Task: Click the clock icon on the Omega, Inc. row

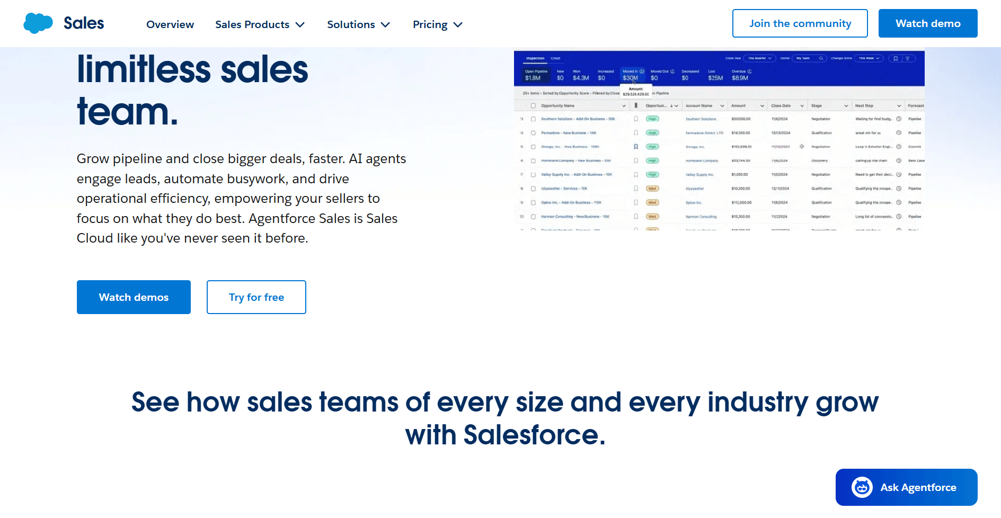Action: 899,147
